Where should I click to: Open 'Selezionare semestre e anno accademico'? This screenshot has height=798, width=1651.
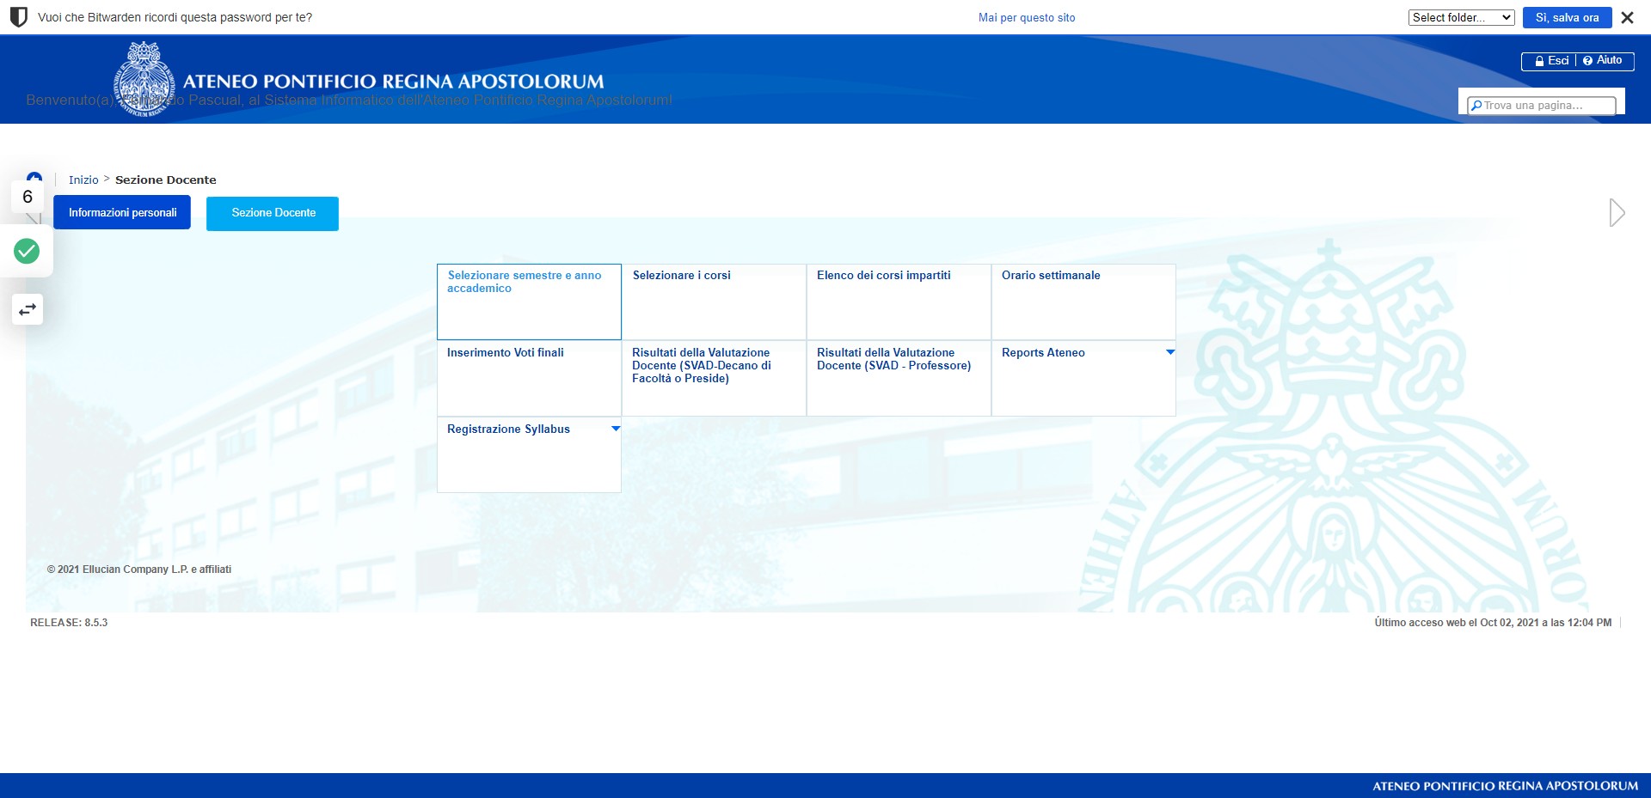[529, 302]
